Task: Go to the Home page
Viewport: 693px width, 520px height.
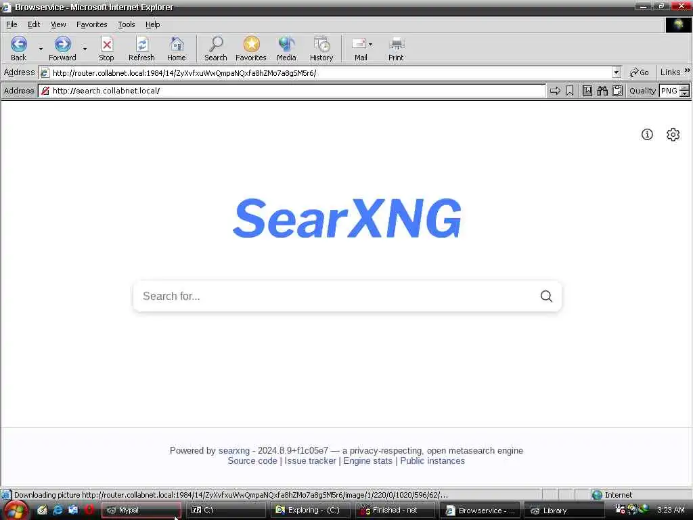Action: tap(177, 49)
